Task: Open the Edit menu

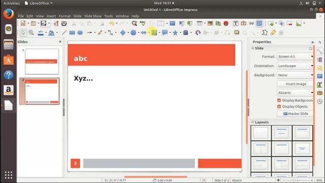Action: click(x=29, y=16)
